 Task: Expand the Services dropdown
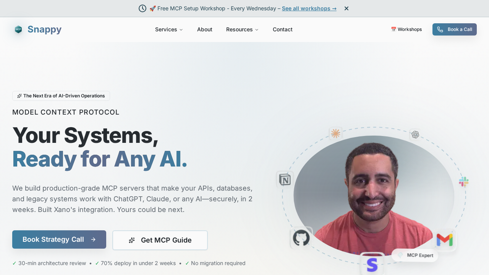tap(168, 29)
